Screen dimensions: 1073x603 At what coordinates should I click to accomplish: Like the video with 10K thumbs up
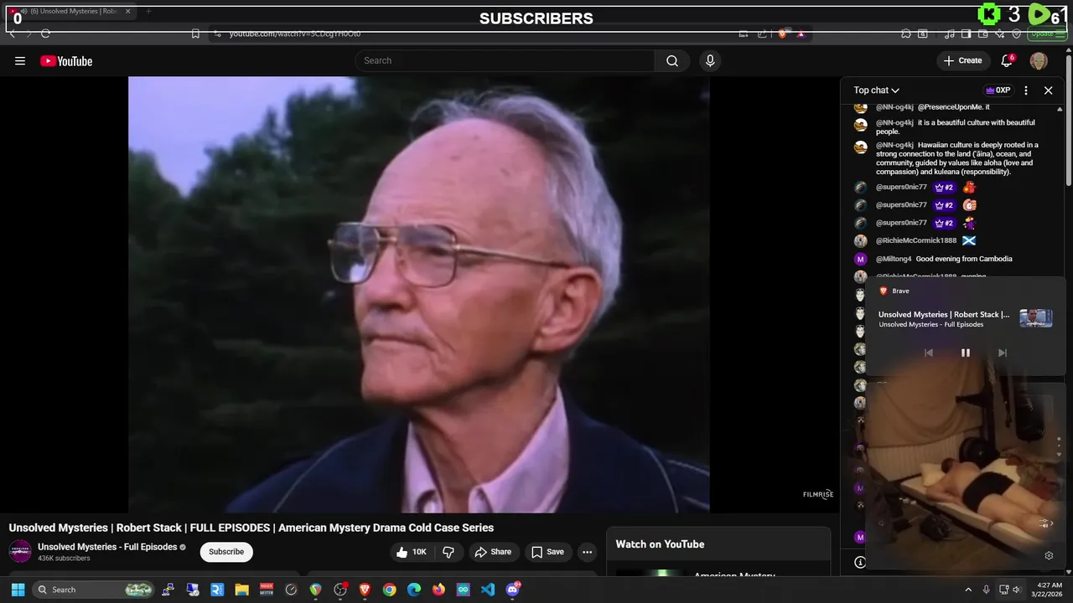click(x=412, y=552)
